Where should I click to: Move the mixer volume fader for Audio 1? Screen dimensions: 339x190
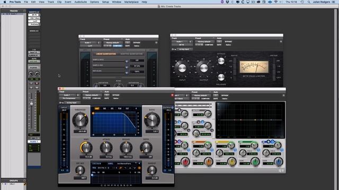(x=31, y=103)
